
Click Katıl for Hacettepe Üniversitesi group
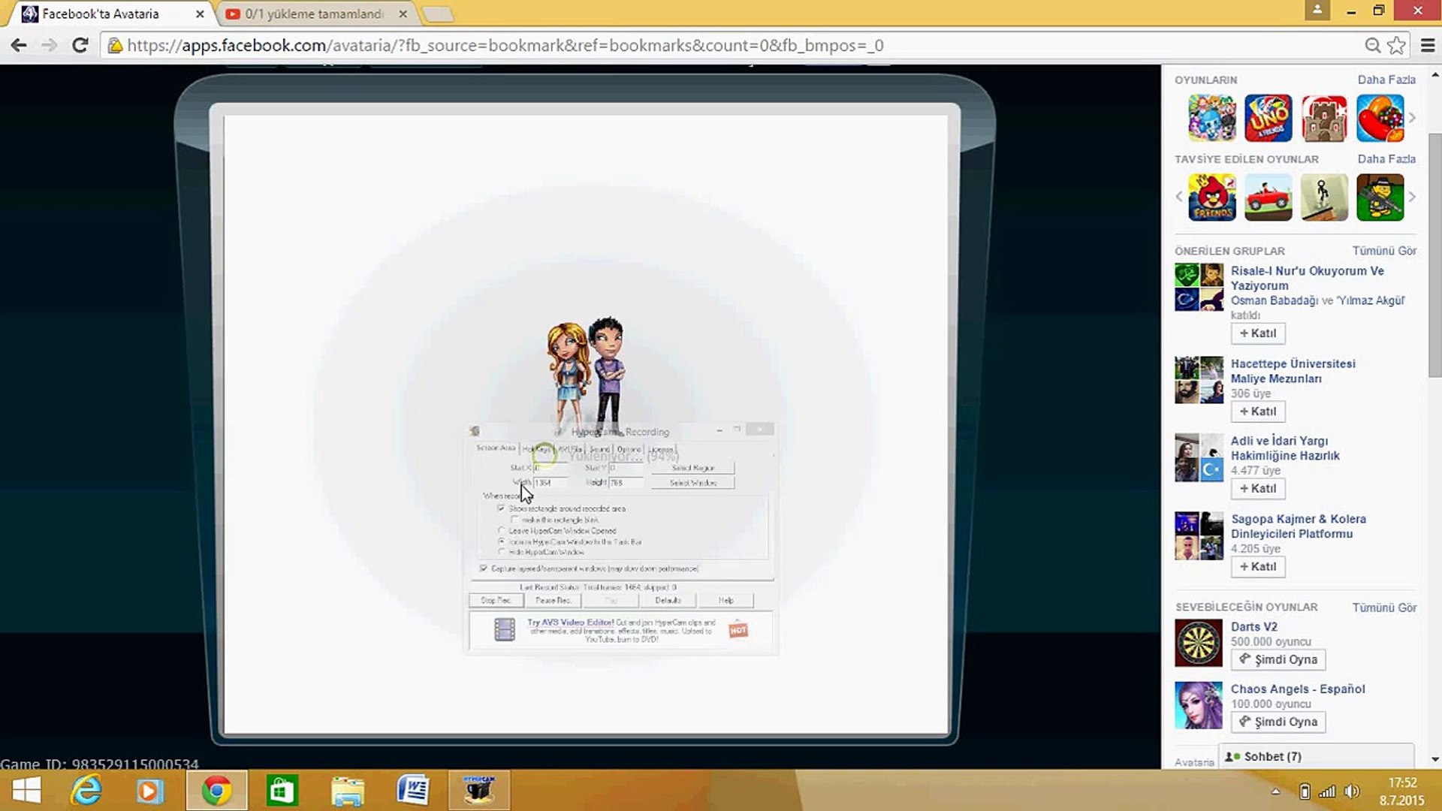click(x=1257, y=412)
